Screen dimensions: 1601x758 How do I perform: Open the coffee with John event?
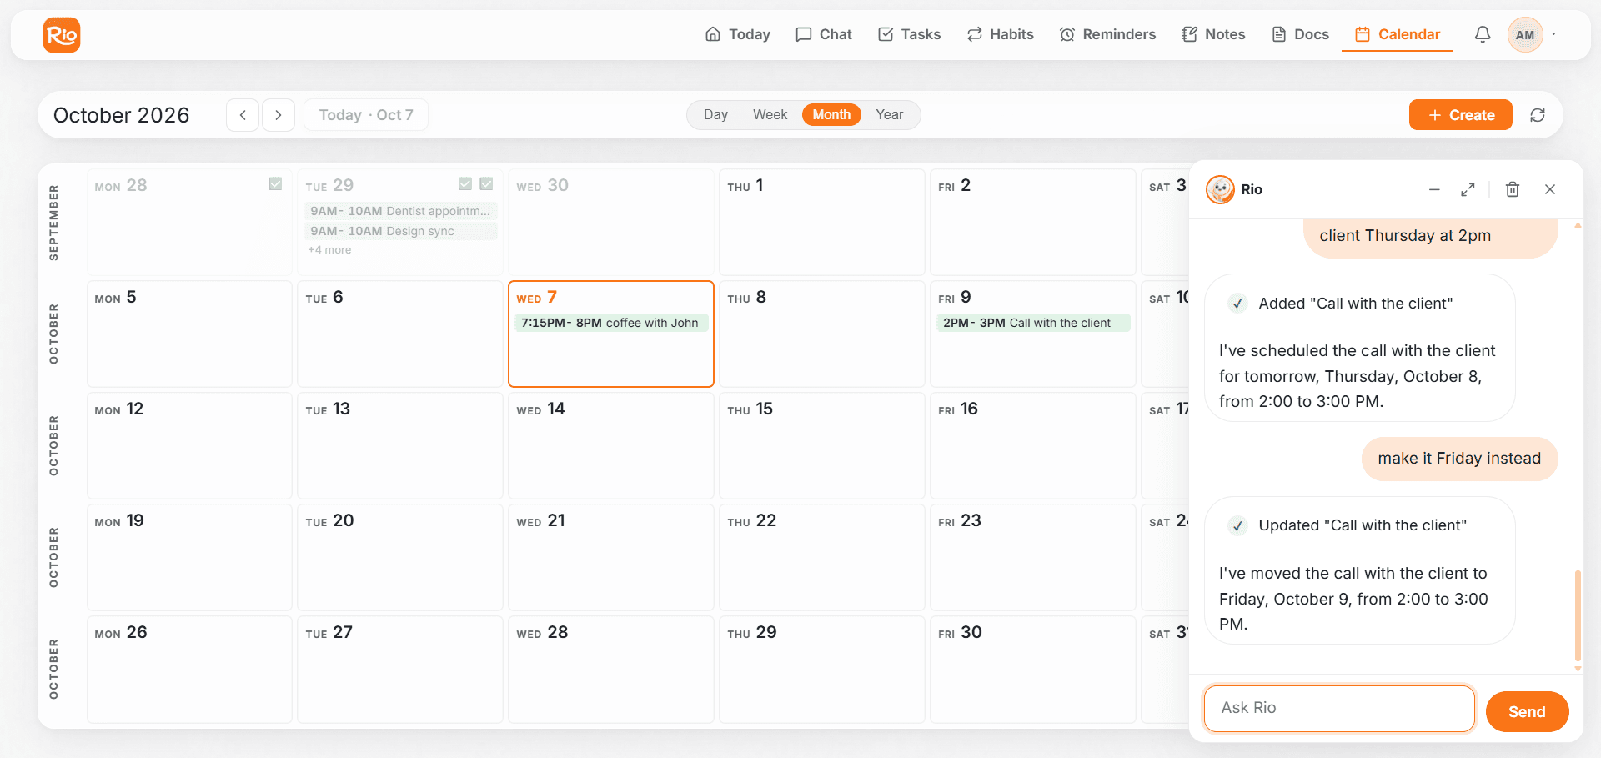pyautogui.click(x=611, y=323)
